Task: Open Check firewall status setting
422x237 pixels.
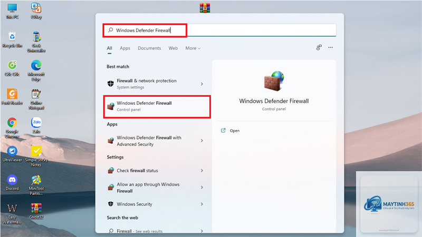Action: (157, 171)
